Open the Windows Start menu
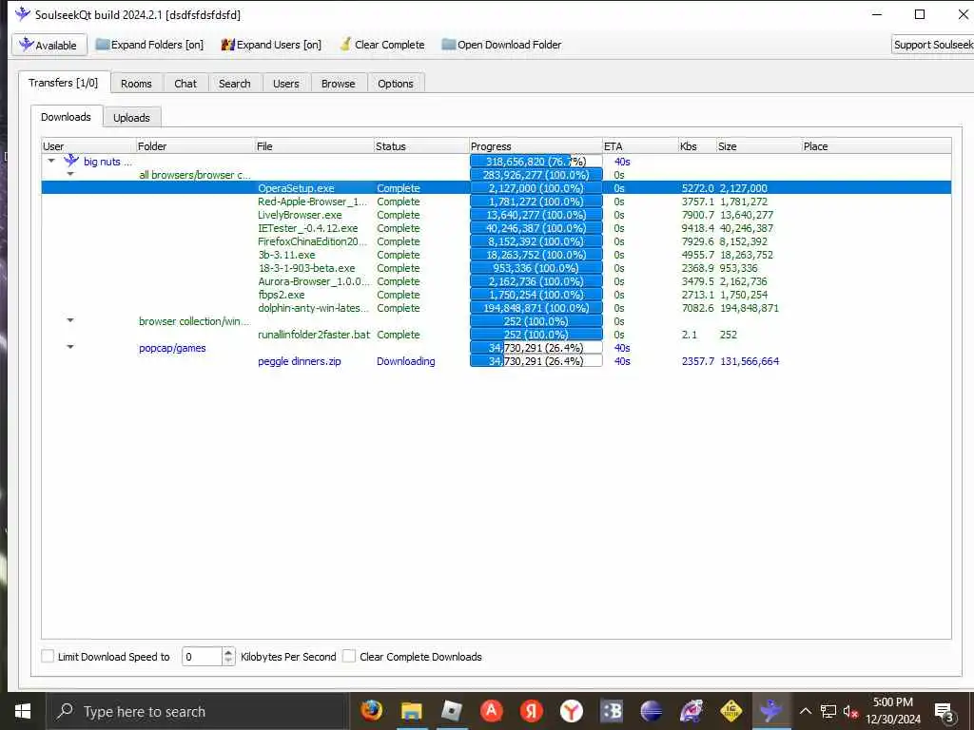974x730 pixels. point(23,711)
